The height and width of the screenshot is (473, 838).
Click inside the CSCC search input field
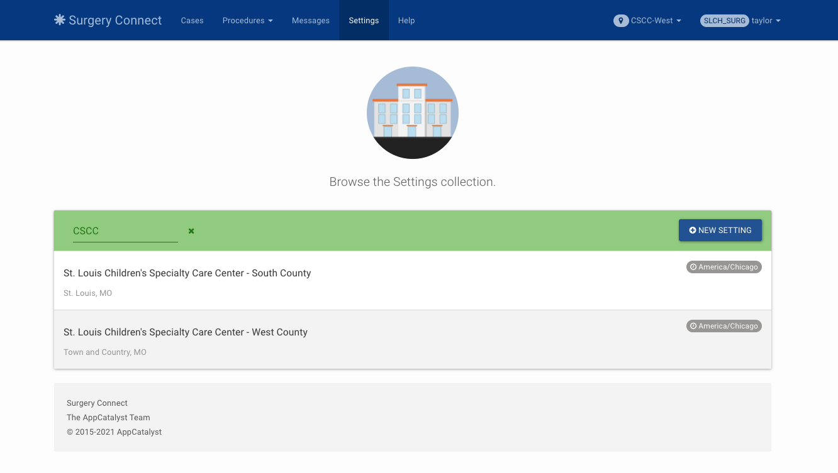coord(125,231)
